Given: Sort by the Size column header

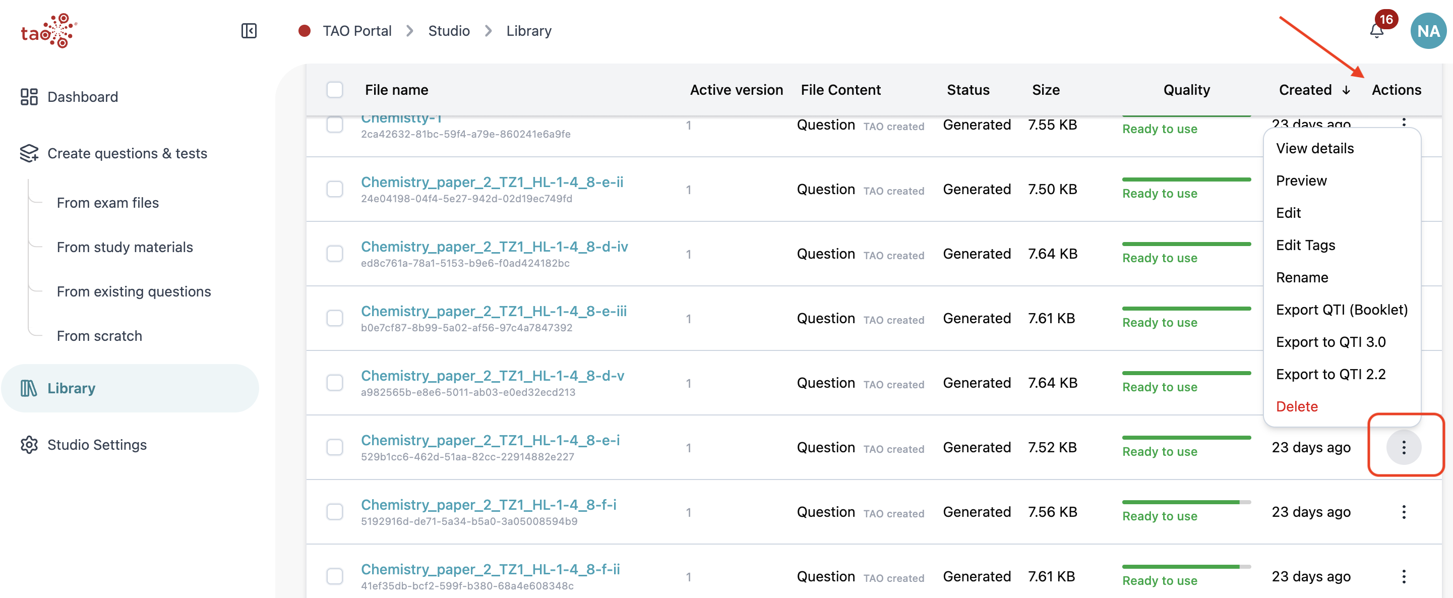Looking at the screenshot, I should [x=1045, y=90].
